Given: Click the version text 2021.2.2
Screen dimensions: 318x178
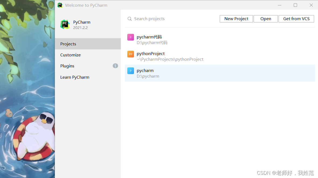Looking at the screenshot, I should pyautogui.click(x=80, y=28).
